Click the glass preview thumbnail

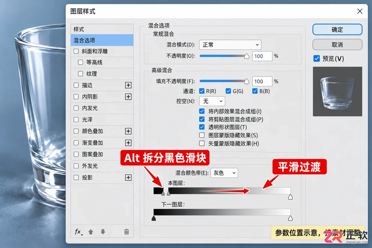(x=337, y=91)
